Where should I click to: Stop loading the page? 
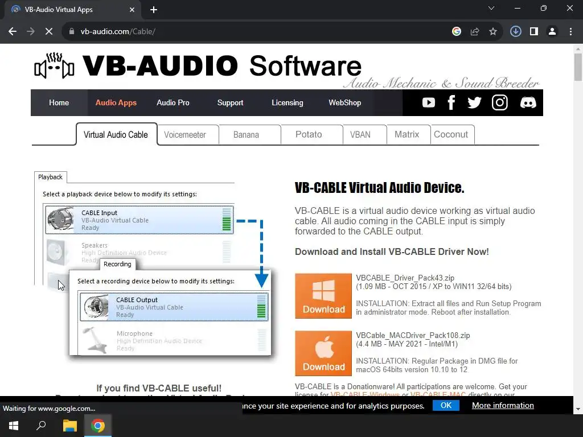coord(49,32)
